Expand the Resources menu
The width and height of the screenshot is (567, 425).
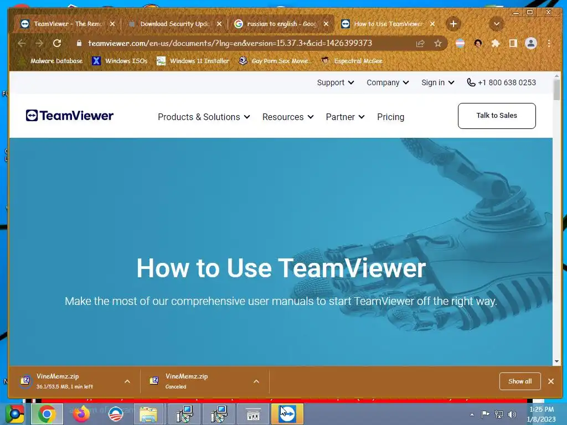[288, 117]
